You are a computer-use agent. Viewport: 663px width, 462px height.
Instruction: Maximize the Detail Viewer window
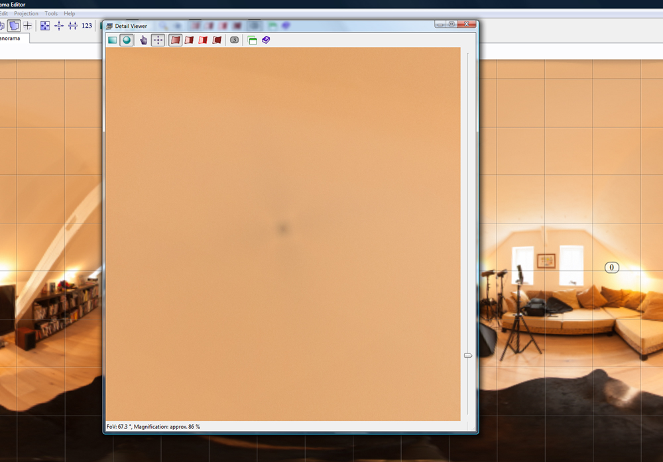coord(452,24)
